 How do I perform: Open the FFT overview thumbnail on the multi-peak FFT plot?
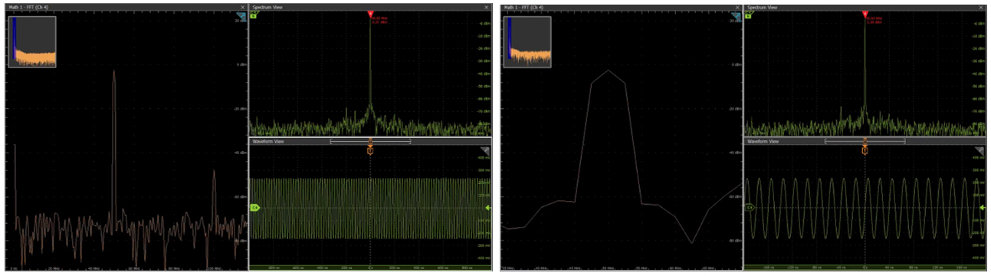[x=32, y=41]
